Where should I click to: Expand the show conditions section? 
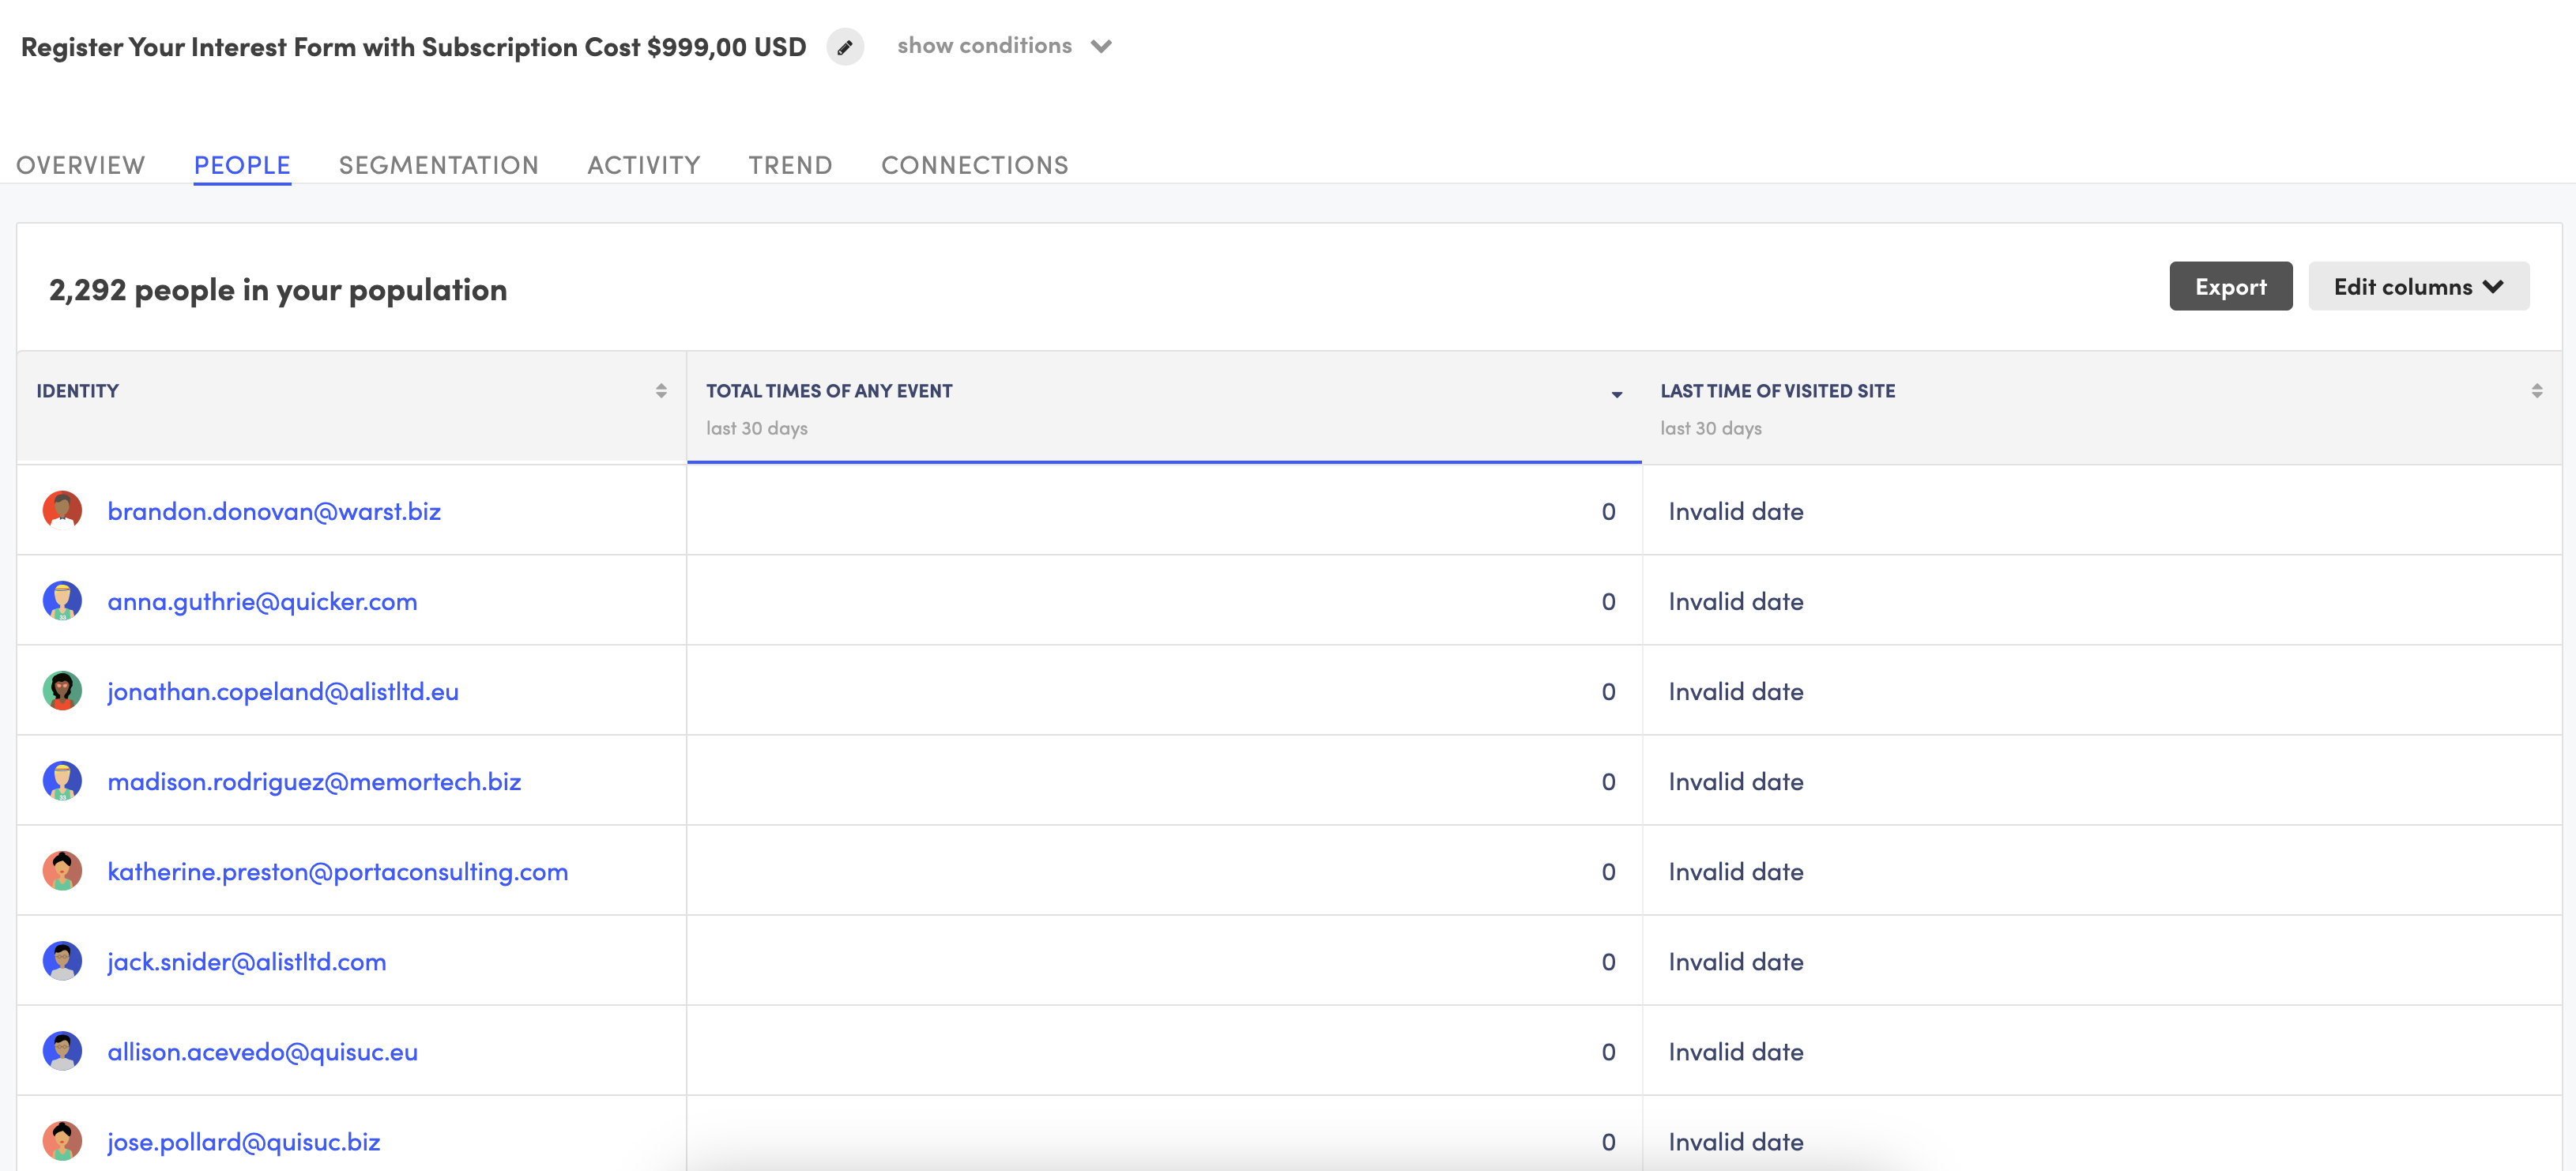[984, 45]
